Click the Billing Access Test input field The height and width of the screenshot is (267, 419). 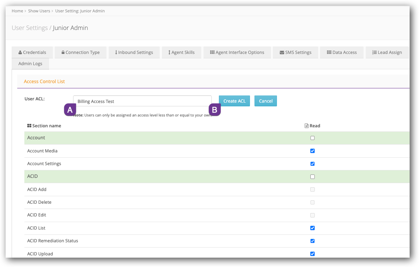click(x=142, y=101)
